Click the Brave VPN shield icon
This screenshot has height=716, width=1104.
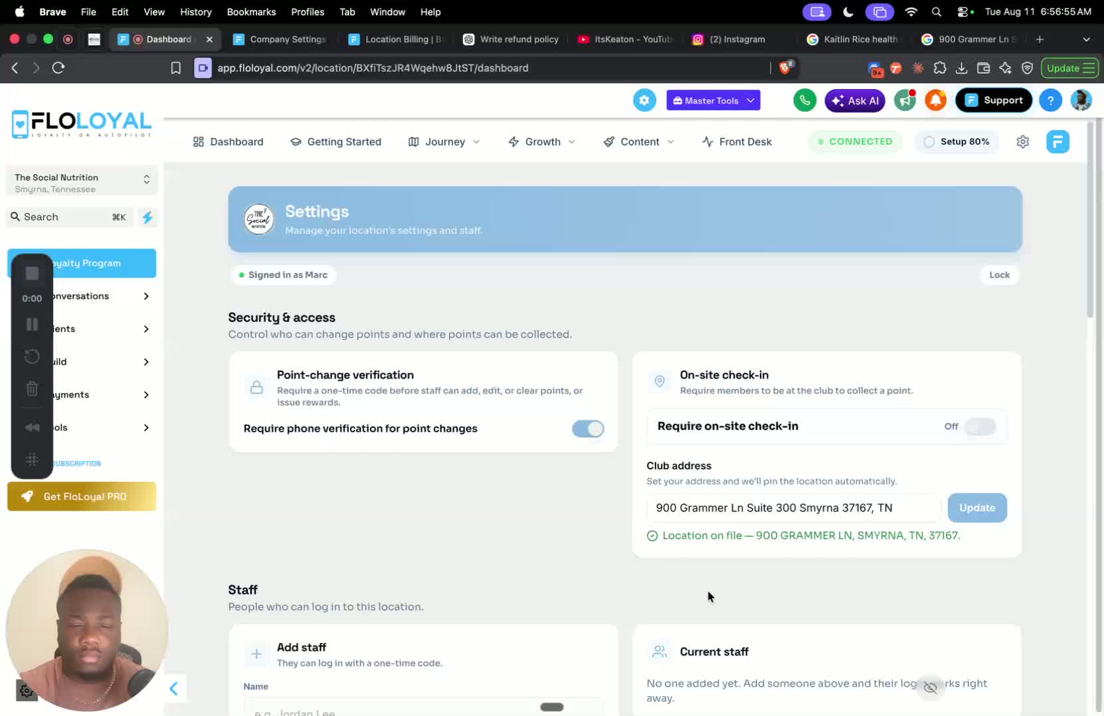[x=1027, y=68]
